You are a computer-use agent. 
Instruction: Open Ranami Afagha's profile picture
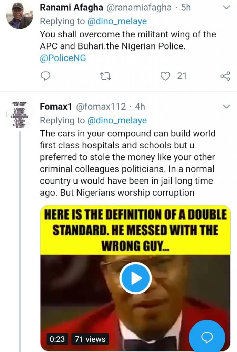[x=20, y=15]
